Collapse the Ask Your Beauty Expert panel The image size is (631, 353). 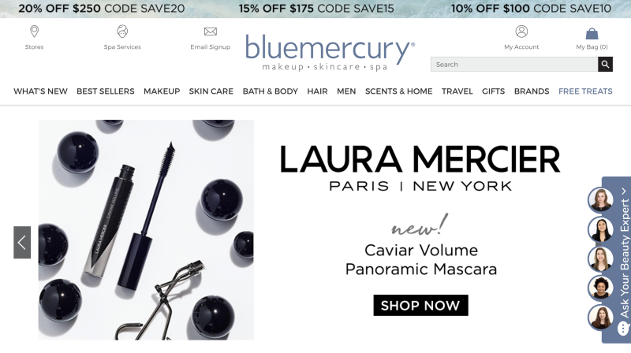(x=624, y=191)
